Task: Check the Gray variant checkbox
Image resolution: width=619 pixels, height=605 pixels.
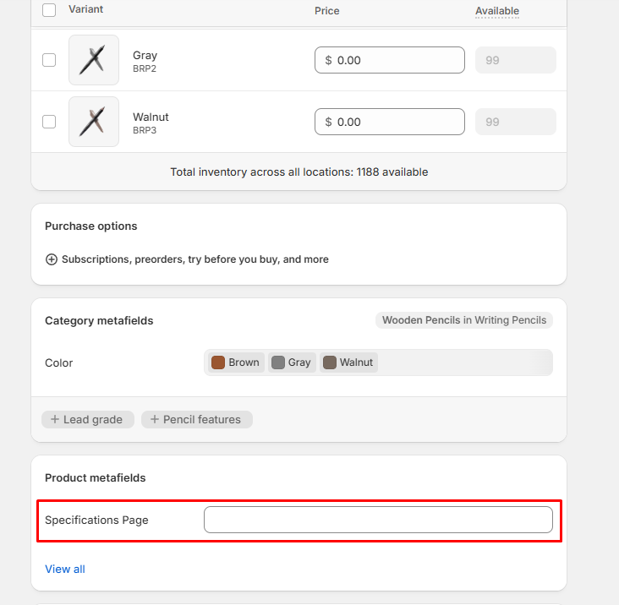Action: click(49, 60)
